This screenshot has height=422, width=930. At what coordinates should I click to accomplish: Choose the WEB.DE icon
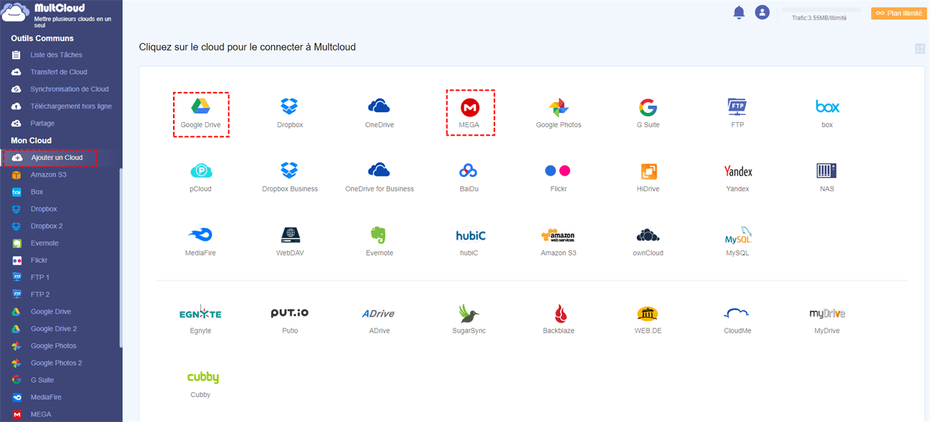647,313
